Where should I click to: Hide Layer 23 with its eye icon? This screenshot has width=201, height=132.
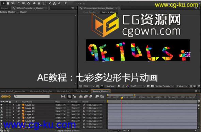(2, 105)
